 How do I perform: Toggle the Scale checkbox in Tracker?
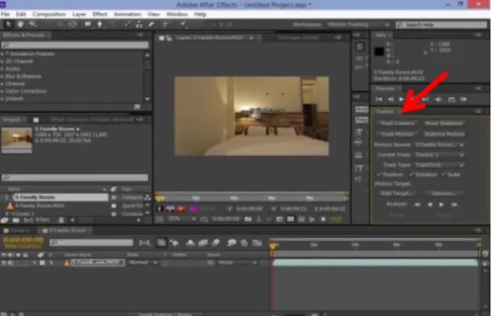click(444, 174)
